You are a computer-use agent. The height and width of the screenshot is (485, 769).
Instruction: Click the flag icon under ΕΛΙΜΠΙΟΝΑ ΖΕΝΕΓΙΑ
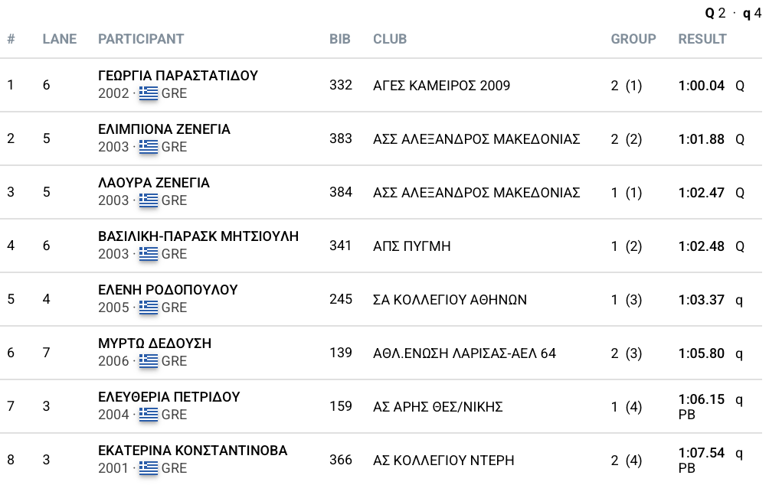coord(149,147)
